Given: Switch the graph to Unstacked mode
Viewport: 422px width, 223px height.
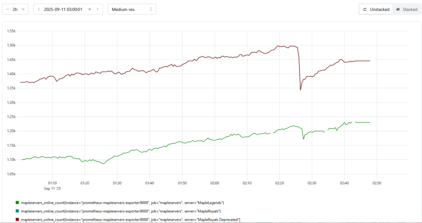Looking at the screenshot, I should tap(376, 9).
